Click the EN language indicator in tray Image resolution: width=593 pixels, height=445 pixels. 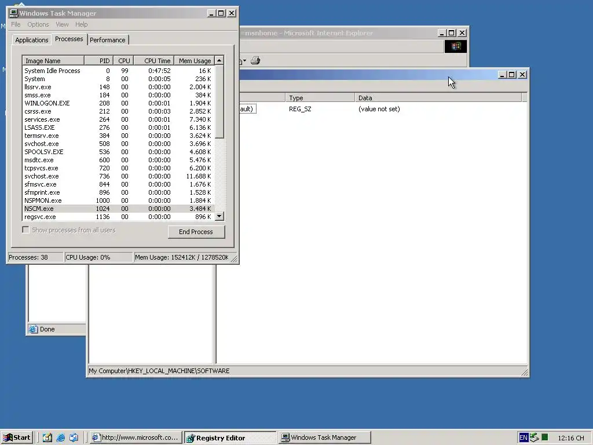[524, 438]
